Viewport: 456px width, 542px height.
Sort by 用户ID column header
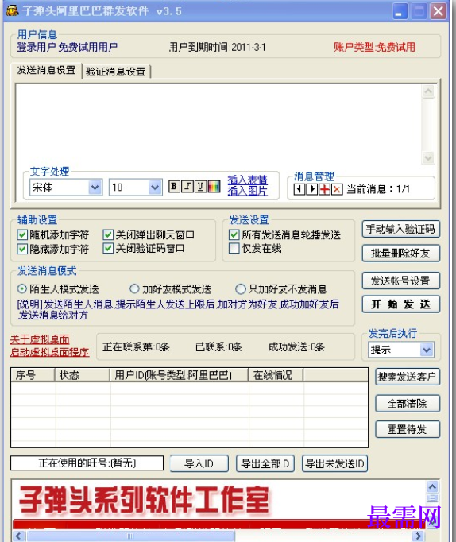tap(179, 375)
